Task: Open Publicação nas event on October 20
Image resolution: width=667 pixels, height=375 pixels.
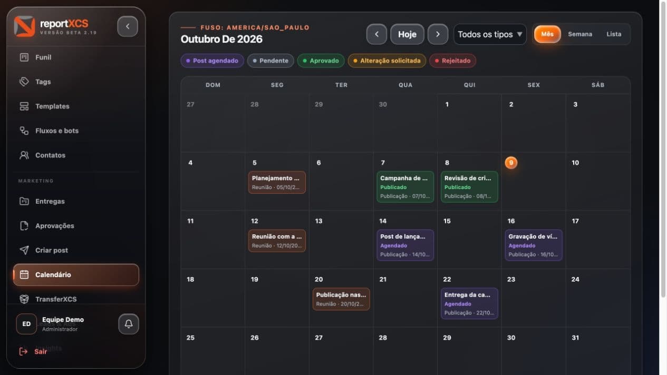Action: click(341, 299)
